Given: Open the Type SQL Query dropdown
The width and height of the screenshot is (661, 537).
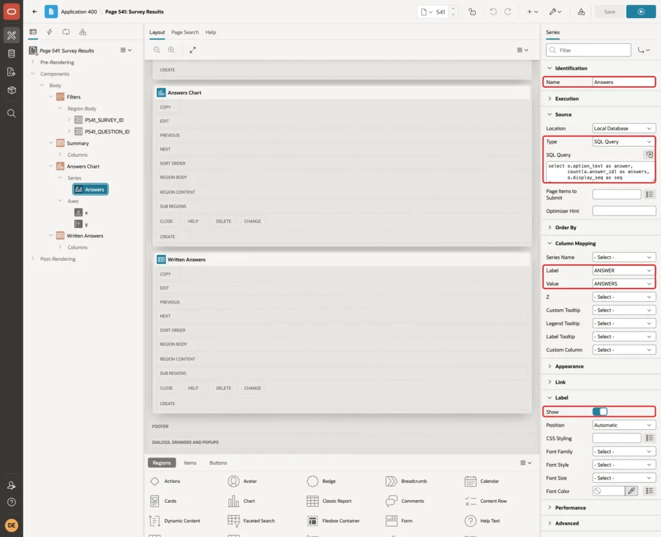Looking at the screenshot, I should pos(624,141).
